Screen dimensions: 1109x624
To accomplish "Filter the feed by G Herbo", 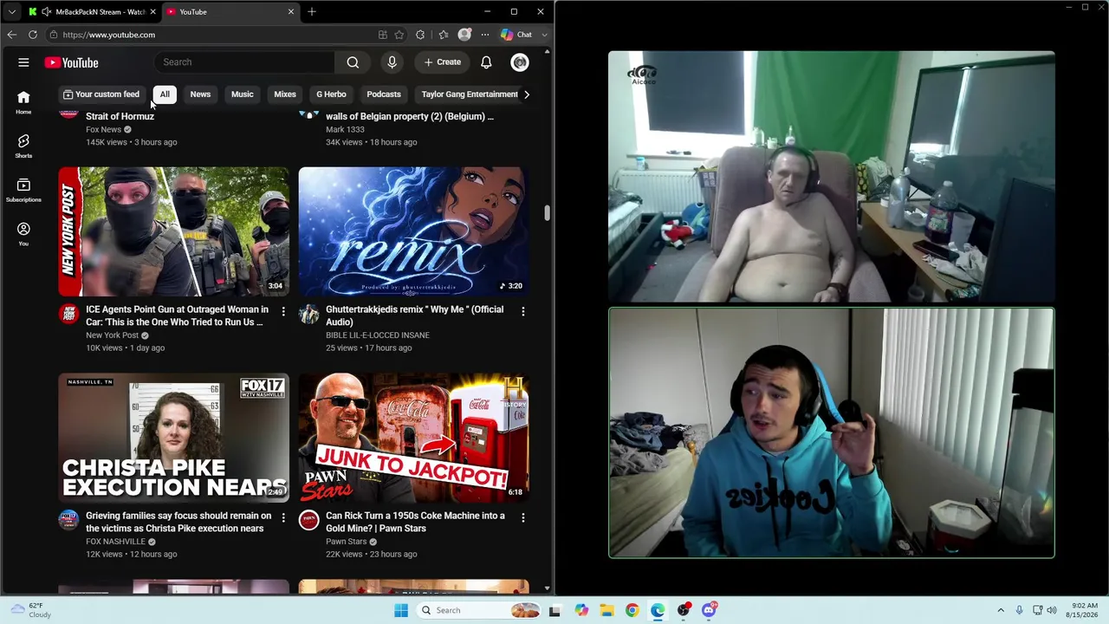I will coord(331,94).
